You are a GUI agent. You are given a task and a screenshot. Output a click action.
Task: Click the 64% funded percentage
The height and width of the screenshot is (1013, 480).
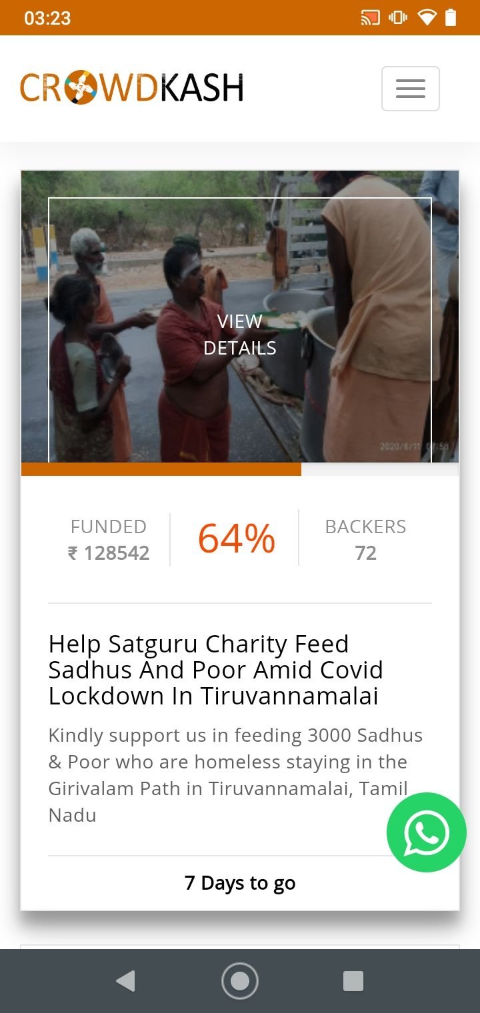(x=236, y=538)
